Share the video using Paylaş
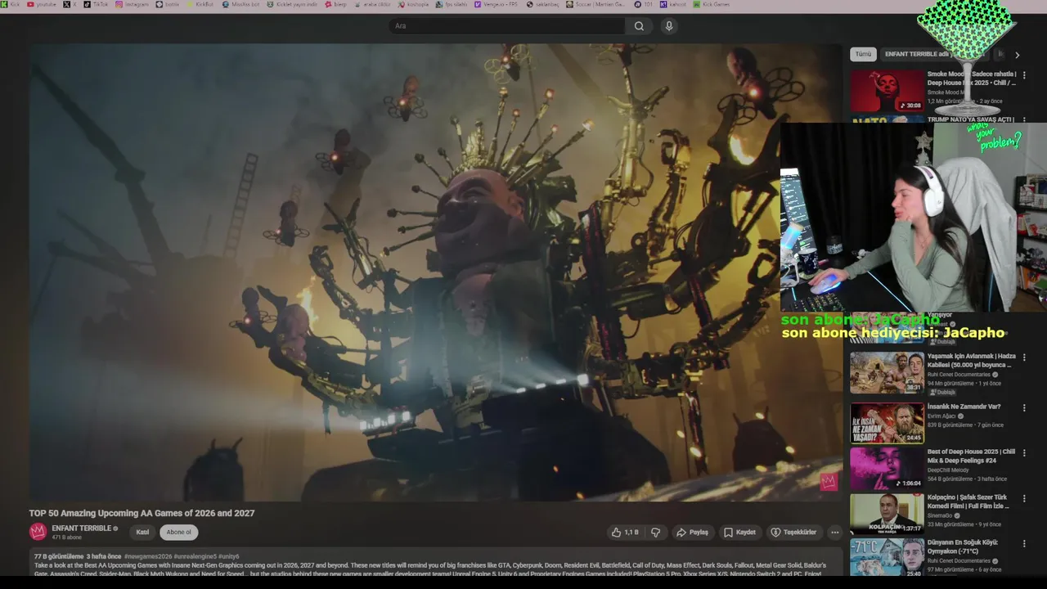The width and height of the screenshot is (1047, 589). pyautogui.click(x=692, y=533)
